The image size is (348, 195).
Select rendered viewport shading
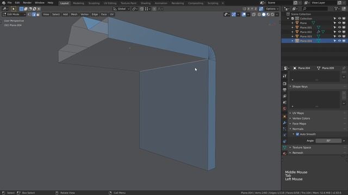coord(272,15)
